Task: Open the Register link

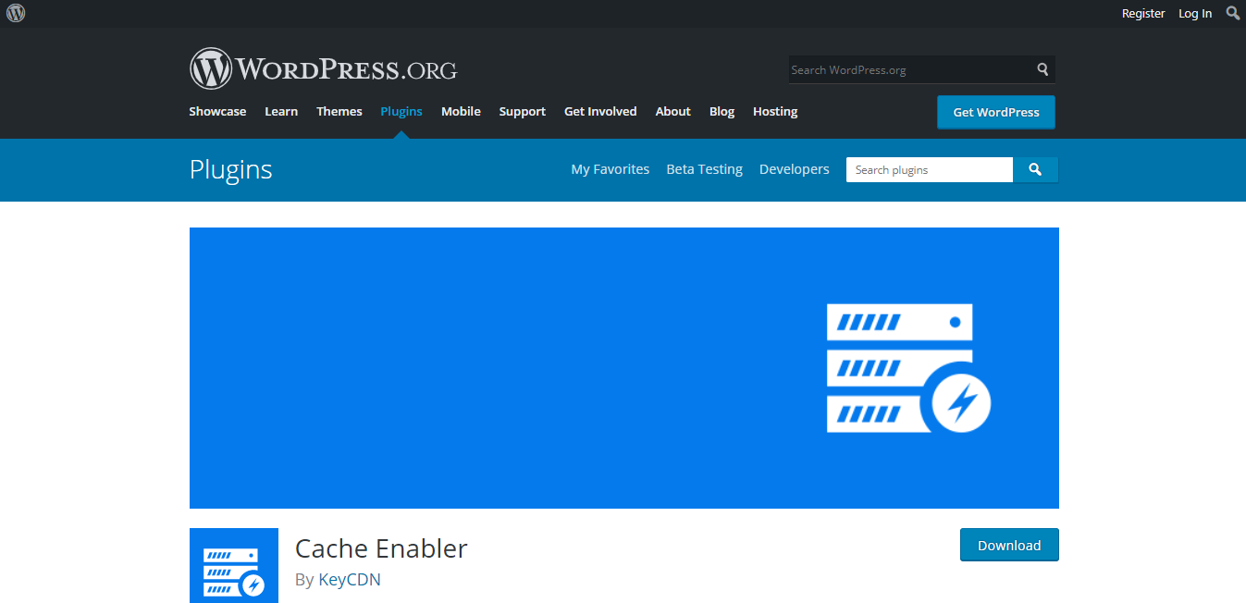Action: (1143, 13)
